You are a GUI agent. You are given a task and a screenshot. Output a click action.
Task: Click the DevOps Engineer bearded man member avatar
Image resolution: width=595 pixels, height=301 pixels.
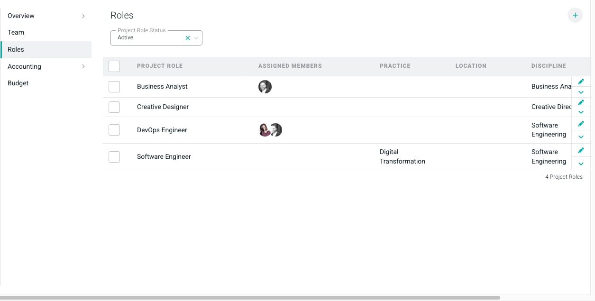click(x=276, y=130)
